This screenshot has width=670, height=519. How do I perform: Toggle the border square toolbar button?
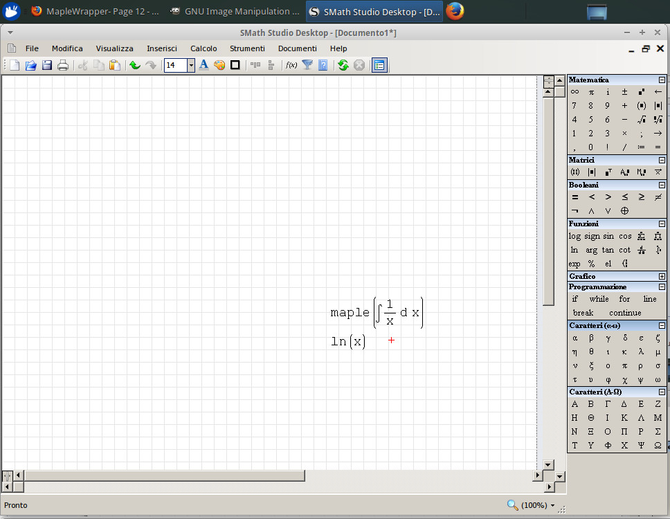click(235, 65)
